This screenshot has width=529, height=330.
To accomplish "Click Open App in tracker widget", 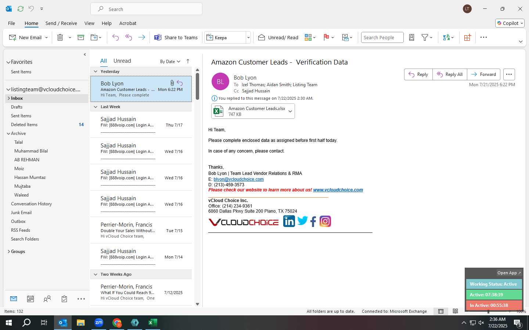I will (x=509, y=273).
